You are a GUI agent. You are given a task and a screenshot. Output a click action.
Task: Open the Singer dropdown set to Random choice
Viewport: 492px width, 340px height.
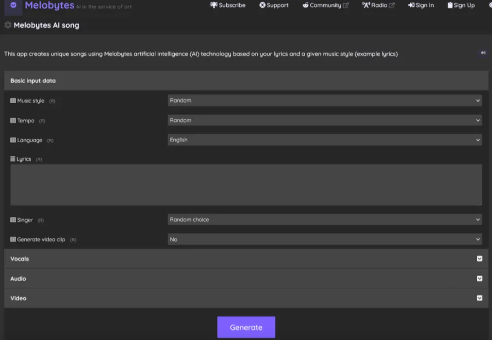pos(325,219)
